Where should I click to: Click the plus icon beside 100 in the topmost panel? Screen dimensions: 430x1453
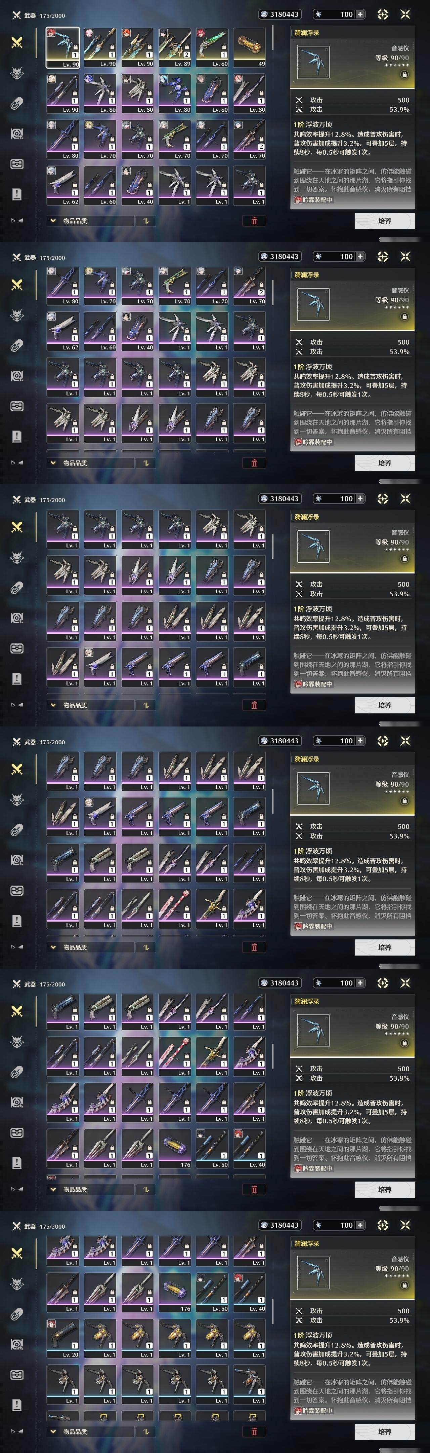click(x=360, y=14)
